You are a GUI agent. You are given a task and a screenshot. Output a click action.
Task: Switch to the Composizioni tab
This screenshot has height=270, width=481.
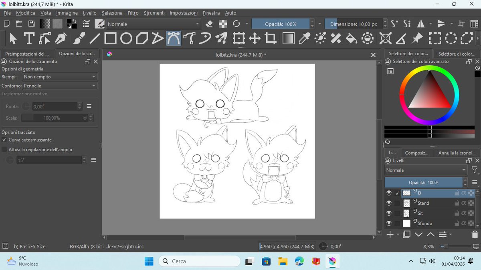(417, 153)
